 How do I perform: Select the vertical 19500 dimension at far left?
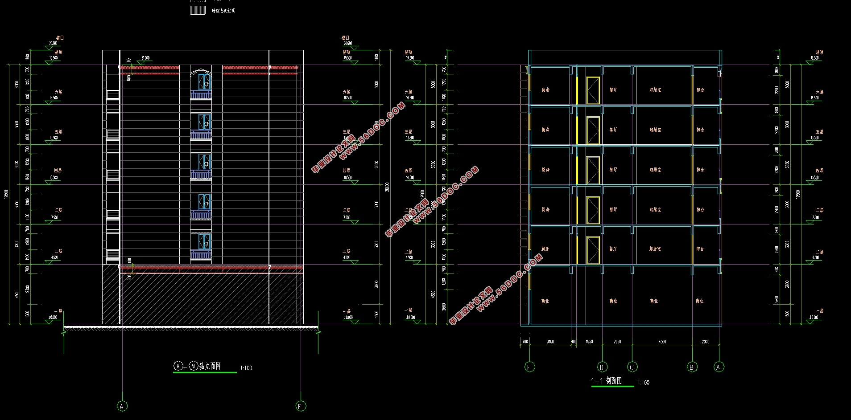(x=6, y=195)
